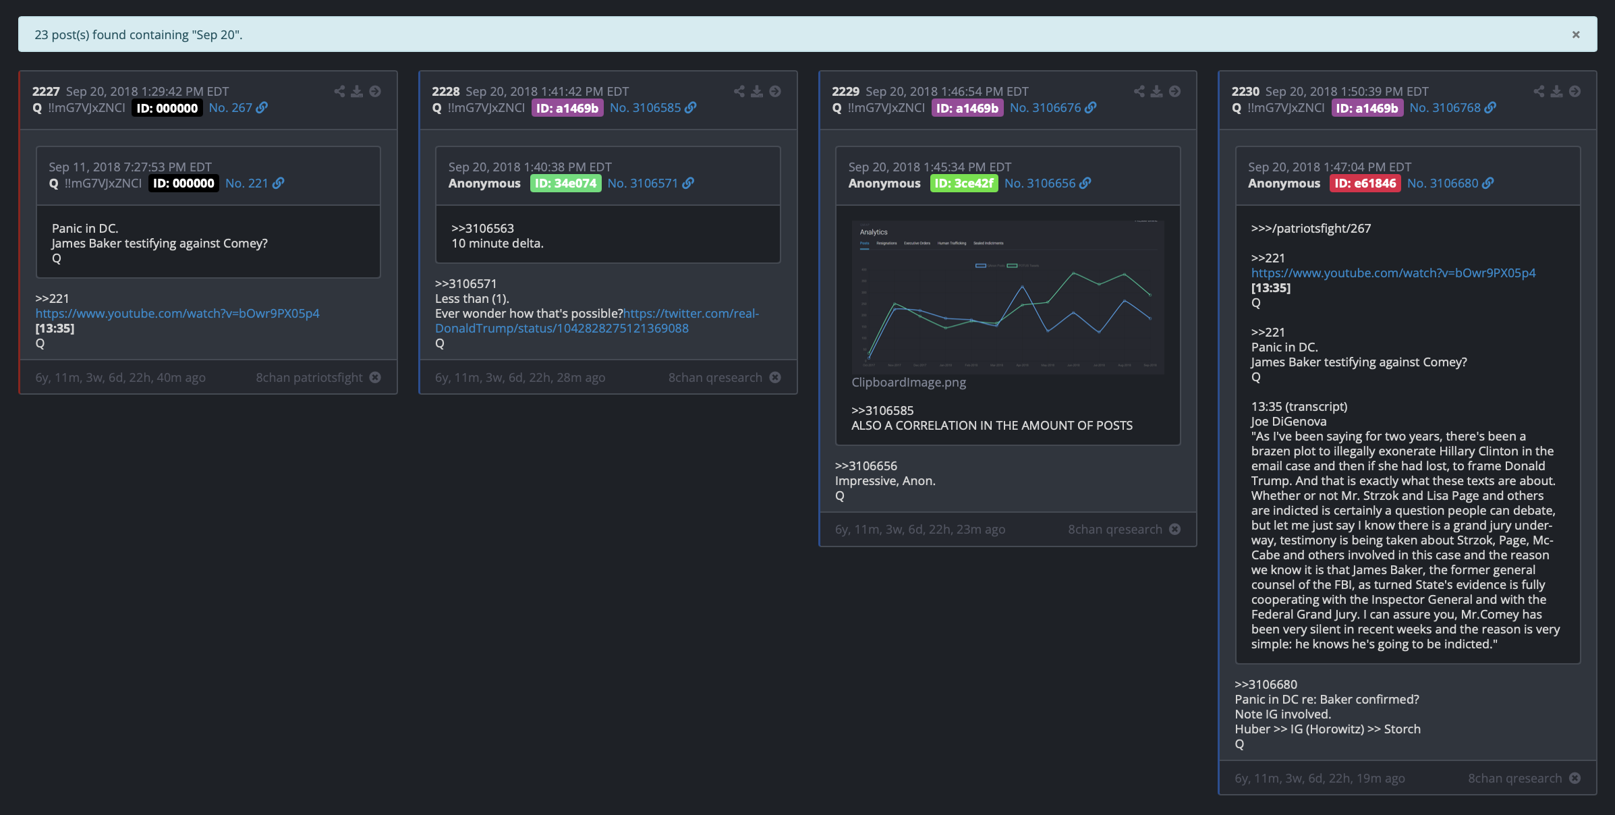
Task: Download post 2229
Action: pyautogui.click(x=1156, y=91)
